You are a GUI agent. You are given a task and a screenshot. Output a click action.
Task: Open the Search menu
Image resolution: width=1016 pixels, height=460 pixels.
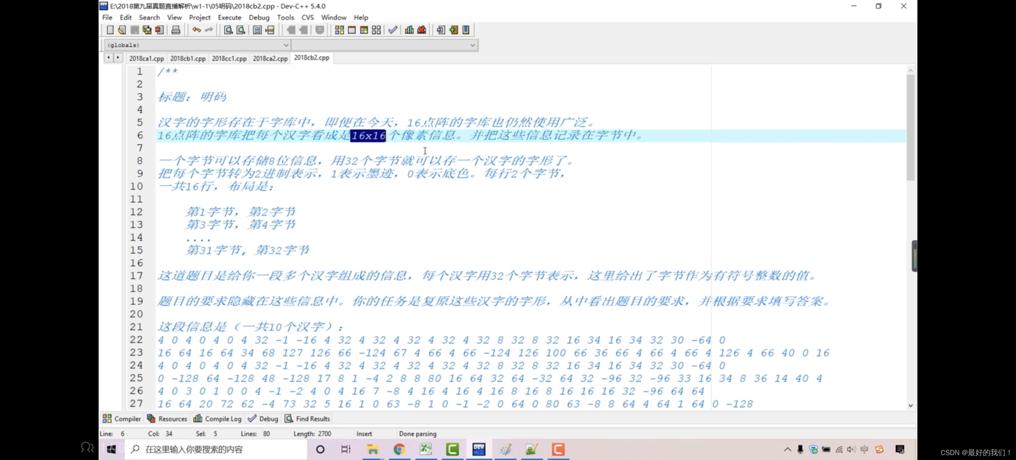[x=149, y=17]
